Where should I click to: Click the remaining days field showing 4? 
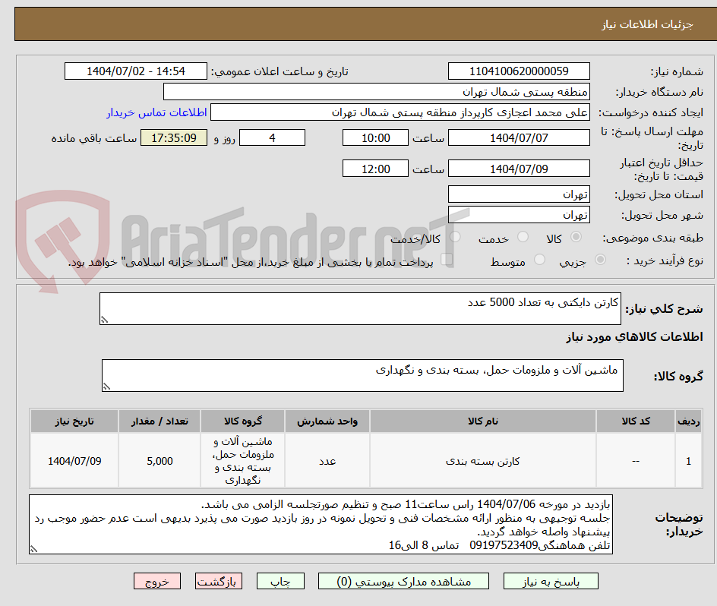(272, 137)
